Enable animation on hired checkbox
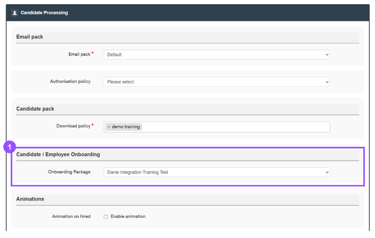The image size is (375, 238). pyautogui.click(x=106, y=217)
